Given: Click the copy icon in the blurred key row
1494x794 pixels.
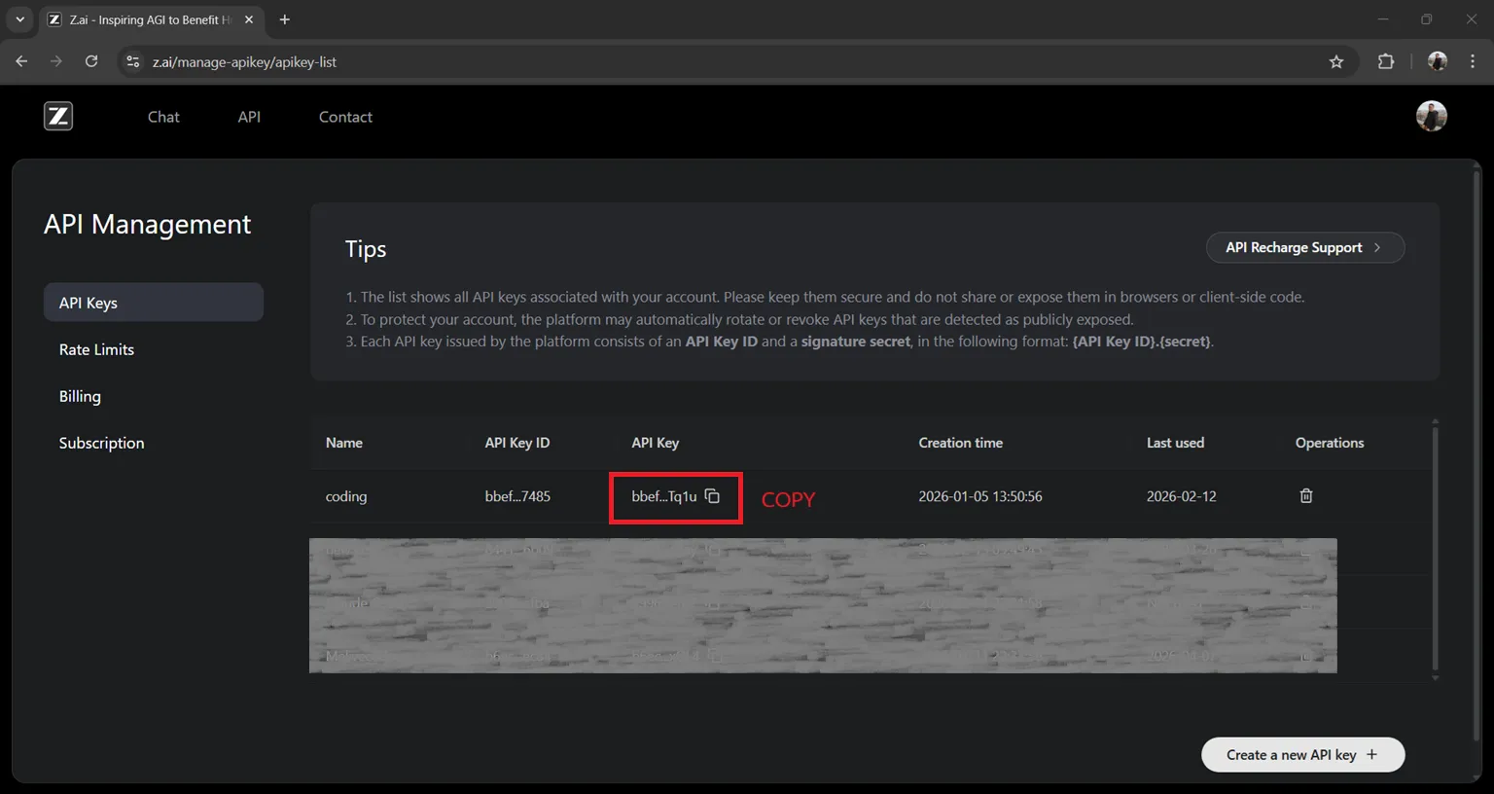Looking at the screenshot, I should click(711, 550).
